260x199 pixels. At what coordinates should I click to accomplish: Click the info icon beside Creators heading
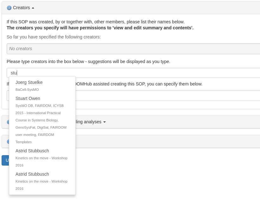coord(9,8)
